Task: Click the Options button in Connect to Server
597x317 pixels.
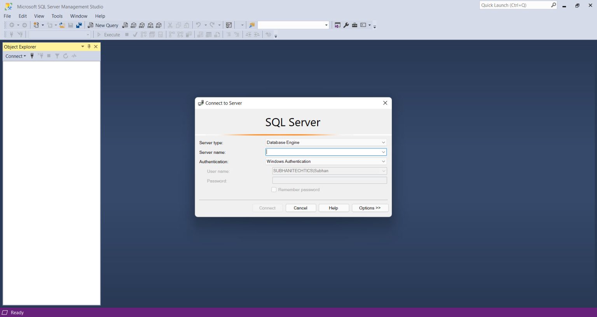Action: coord(370,208)
